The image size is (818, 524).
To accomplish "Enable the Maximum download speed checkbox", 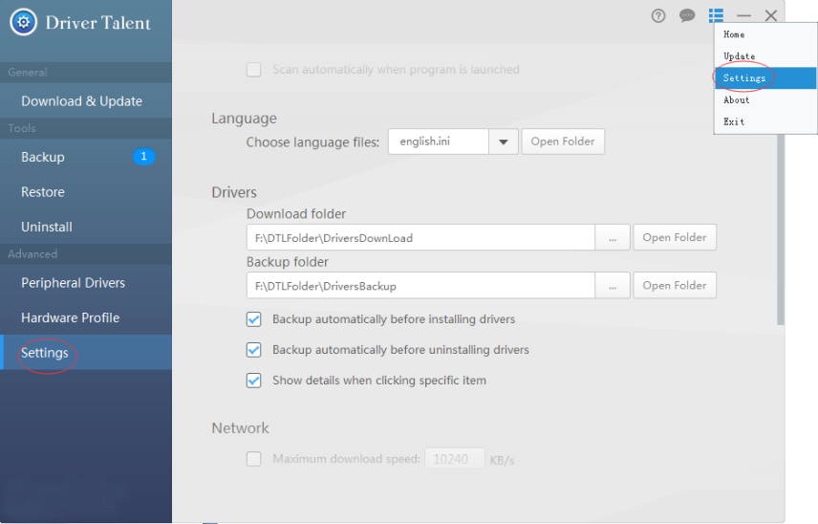I will [x=253, y=459].
